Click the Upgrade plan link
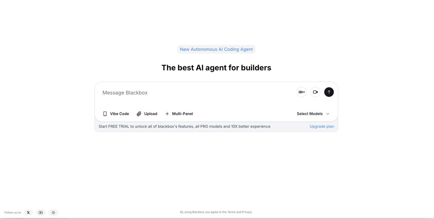The image size is (434, 219). coord(322,127)
